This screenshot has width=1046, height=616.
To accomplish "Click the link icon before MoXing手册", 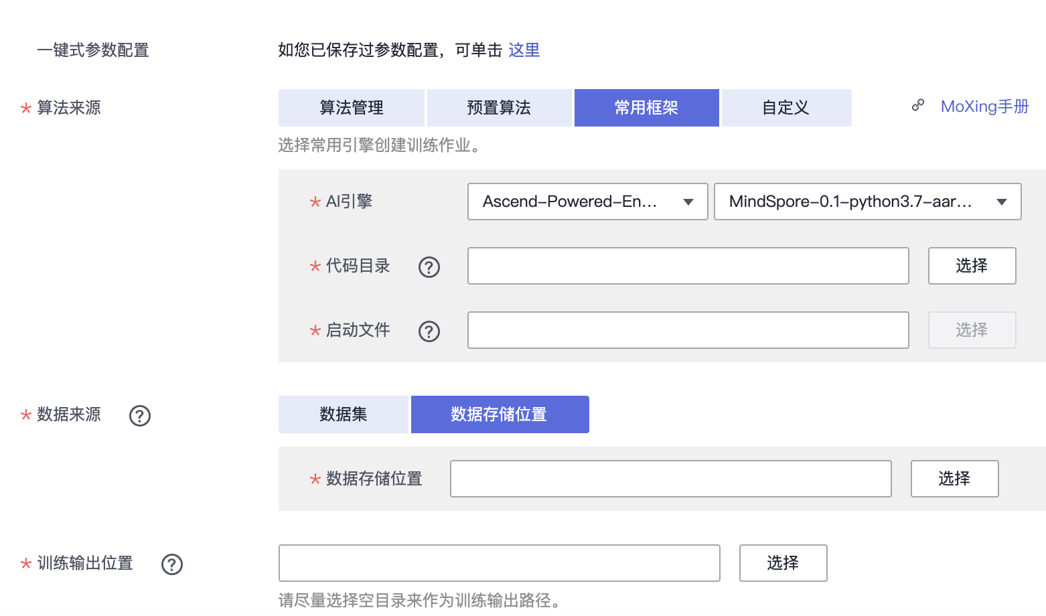I will coord(917,106).
